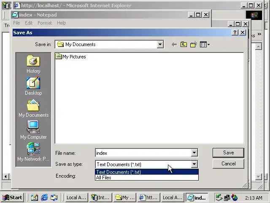Click the taskbar clock 2:13 AM
This screenshot has height=203, width=270.
[x=254, y=198]
